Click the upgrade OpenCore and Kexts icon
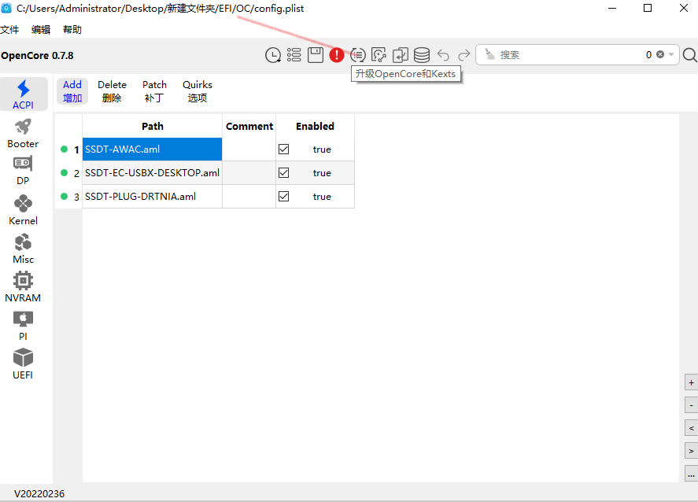 (x=358, y=55)
